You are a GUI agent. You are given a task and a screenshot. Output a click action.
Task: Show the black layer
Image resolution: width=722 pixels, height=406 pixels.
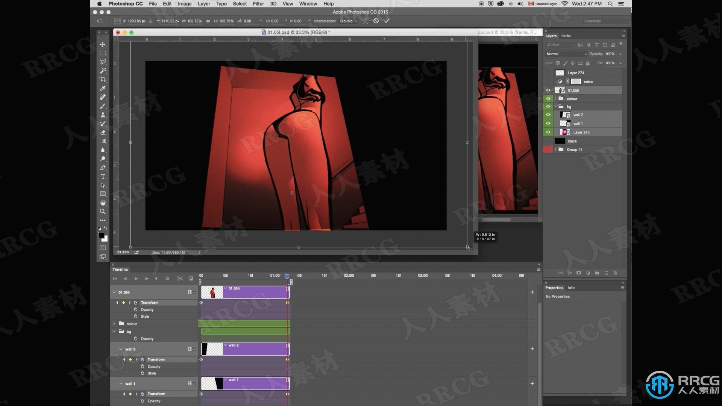[548, 141]
